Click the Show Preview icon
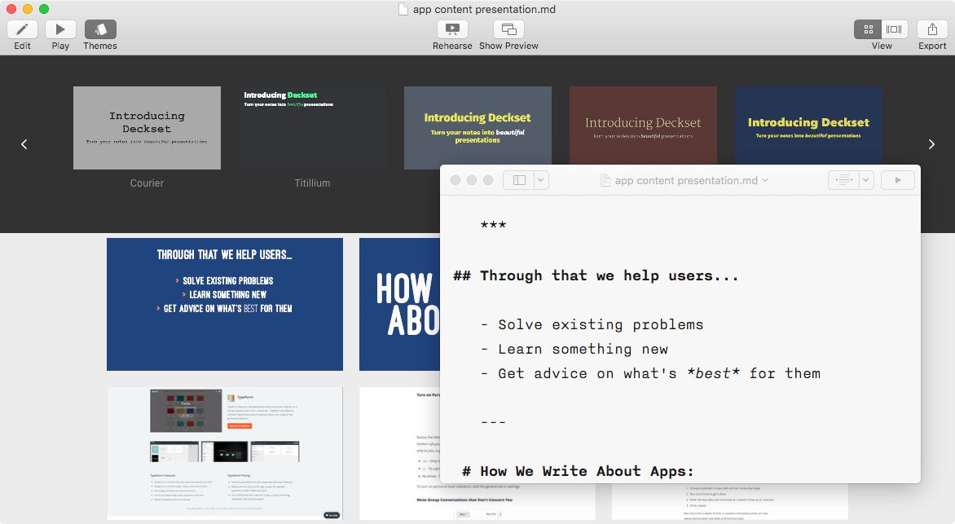955x524 pixels. click(x=508, y=29)
